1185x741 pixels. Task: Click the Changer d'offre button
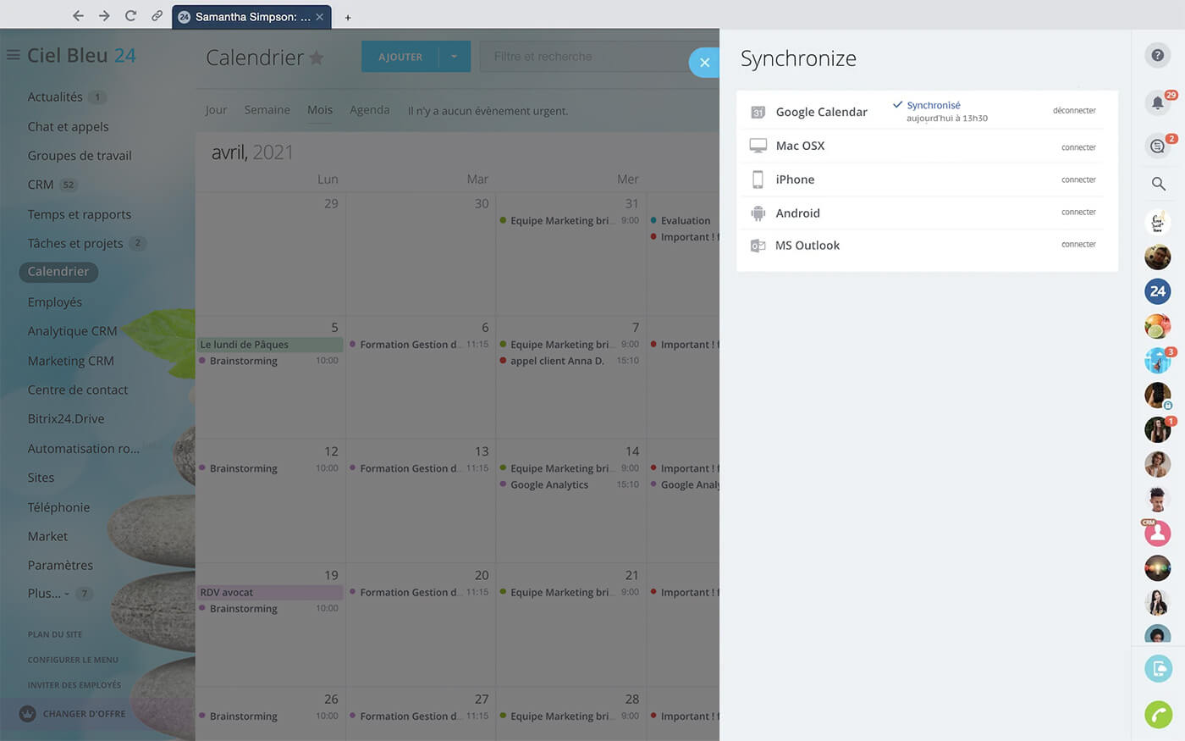point(84,714)
